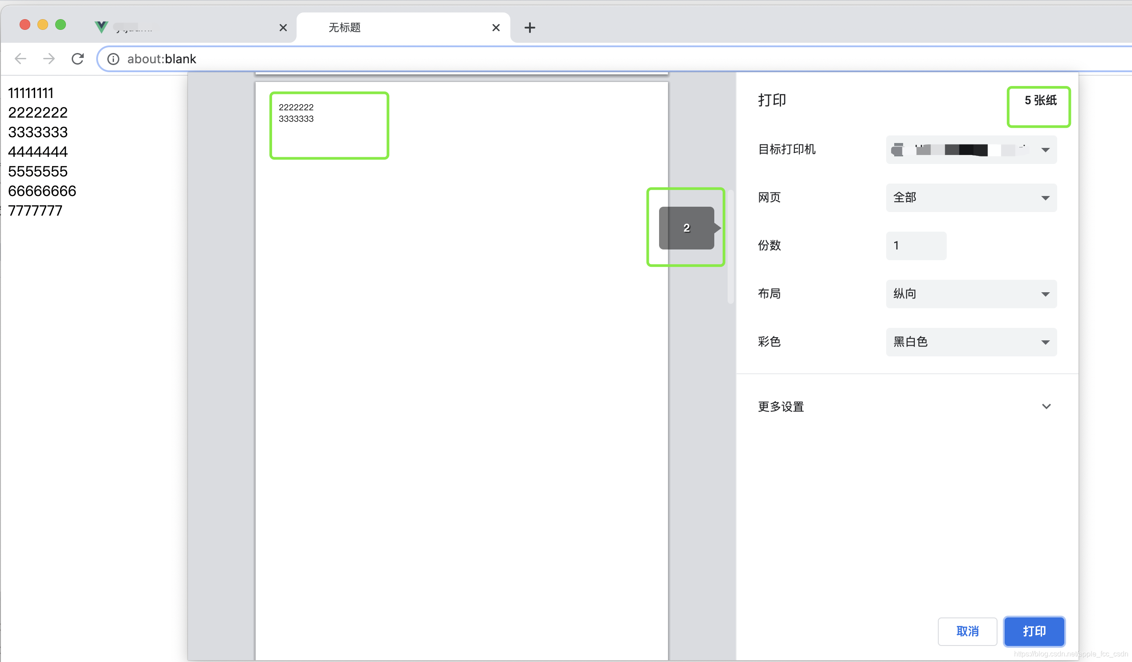This screenshot has height=662, width=1132.
Task: Open a new tab with plus icon
Action: coord(529,28)
